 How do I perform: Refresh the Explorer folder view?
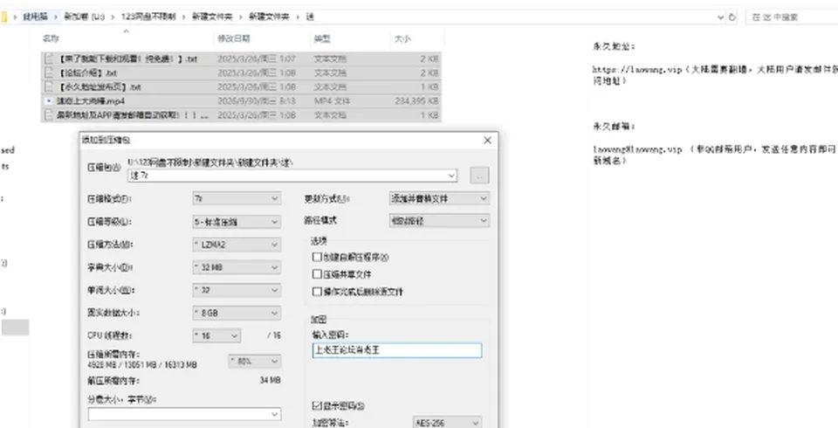[732, 17]
